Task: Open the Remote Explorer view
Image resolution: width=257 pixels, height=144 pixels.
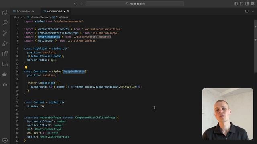Action: pos(5,64)
